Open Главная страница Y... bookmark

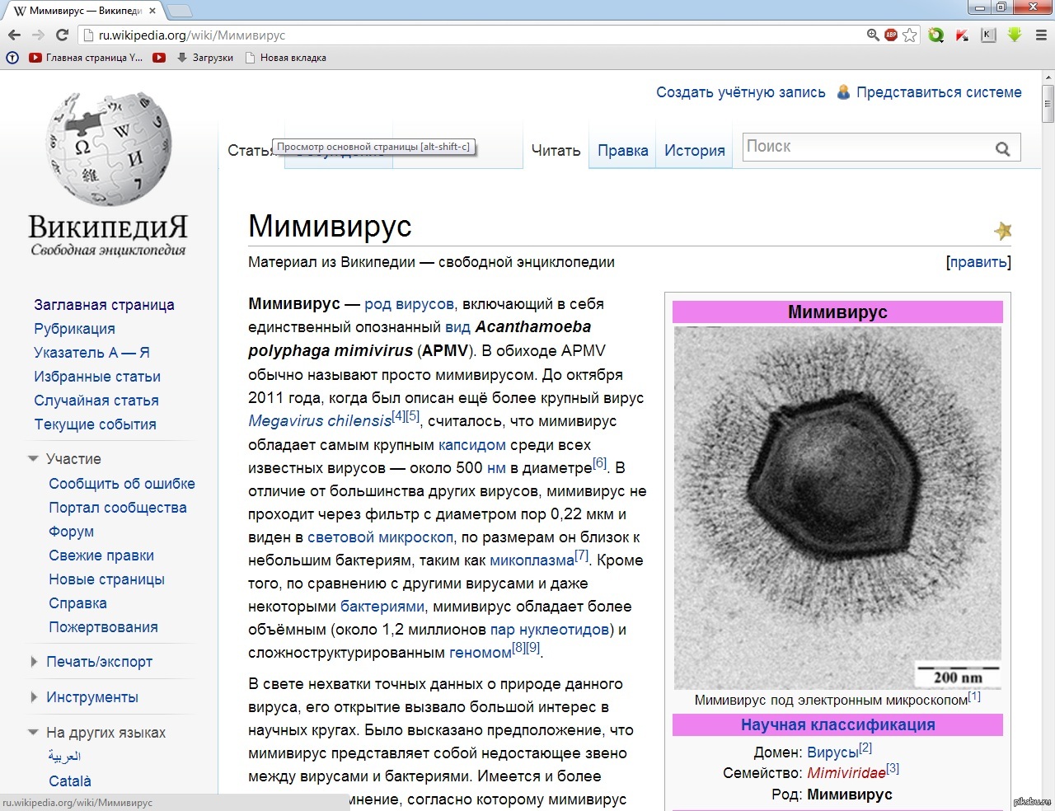click(x=86, y=58)
